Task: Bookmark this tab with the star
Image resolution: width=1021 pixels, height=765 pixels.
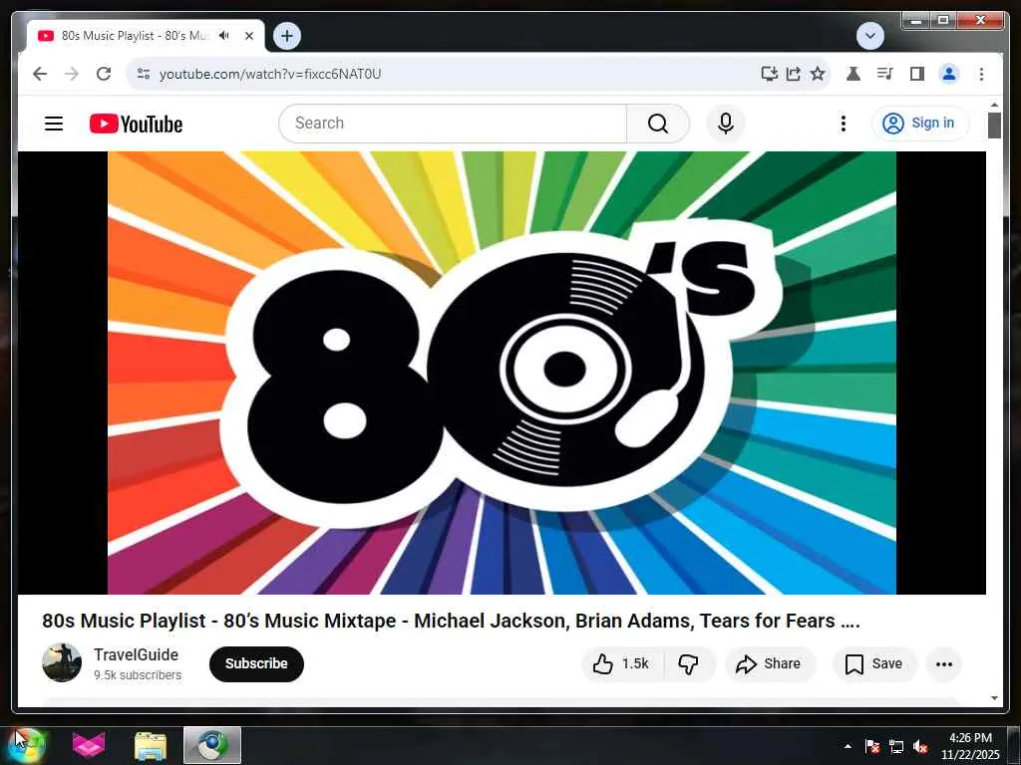Action: click(x=818, y=74)
